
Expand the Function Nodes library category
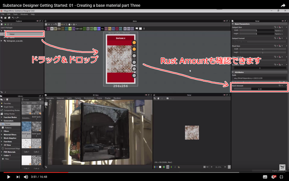click(2, 117)
